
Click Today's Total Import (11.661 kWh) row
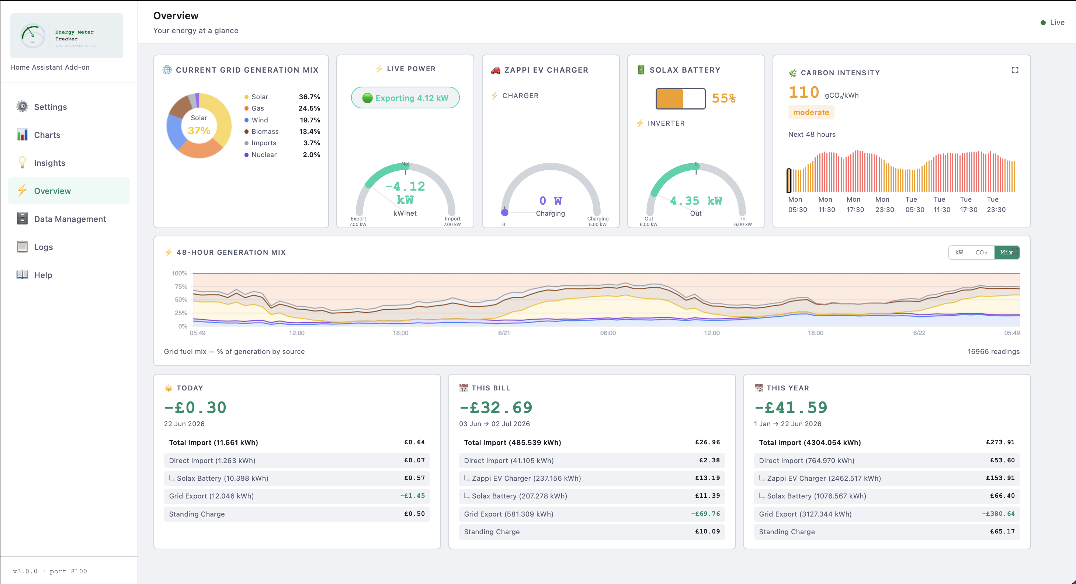[297, 442]
